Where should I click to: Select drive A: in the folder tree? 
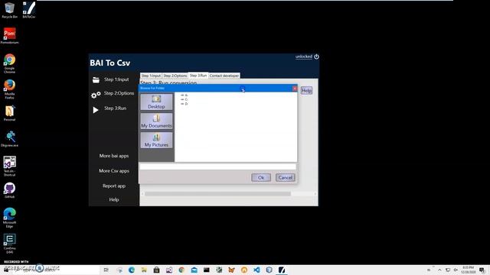[x=185, y=95]
